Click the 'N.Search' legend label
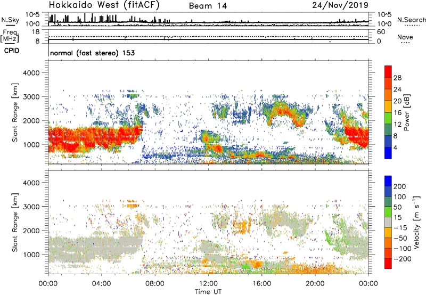Screen dimensions: 426x295 [x=411, y=20]
